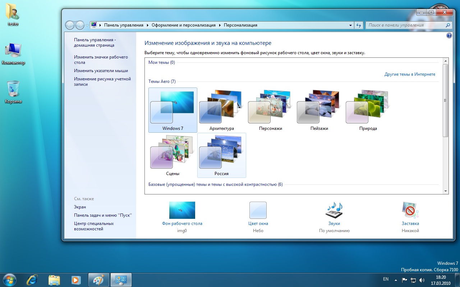Select the Сцены theme
The image size is (460, 287).
coord(172,155)
